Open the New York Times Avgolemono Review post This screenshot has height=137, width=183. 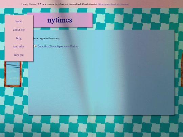(58, 46)
